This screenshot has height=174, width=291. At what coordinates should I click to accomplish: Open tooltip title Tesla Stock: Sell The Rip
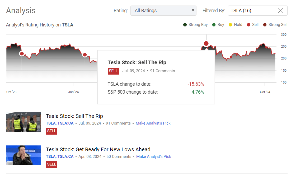137,63
